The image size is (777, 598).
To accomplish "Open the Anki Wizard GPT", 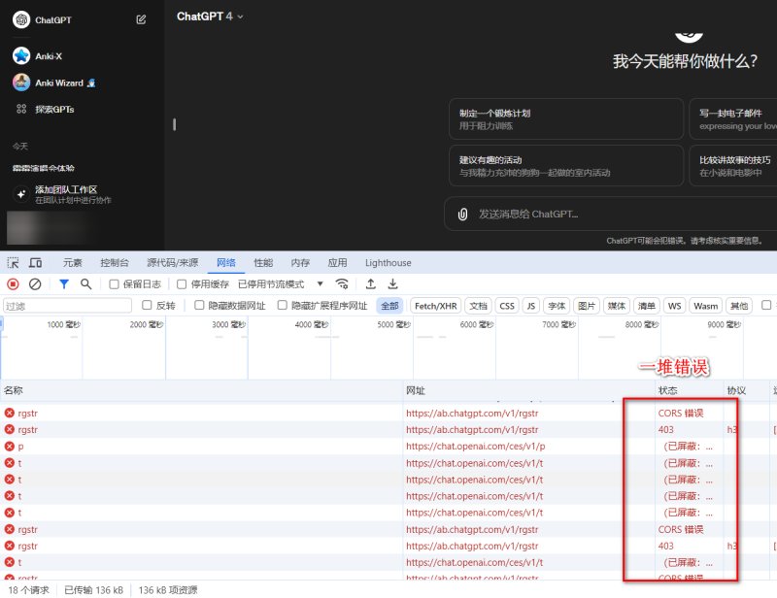I will click(x=54, y=83).
